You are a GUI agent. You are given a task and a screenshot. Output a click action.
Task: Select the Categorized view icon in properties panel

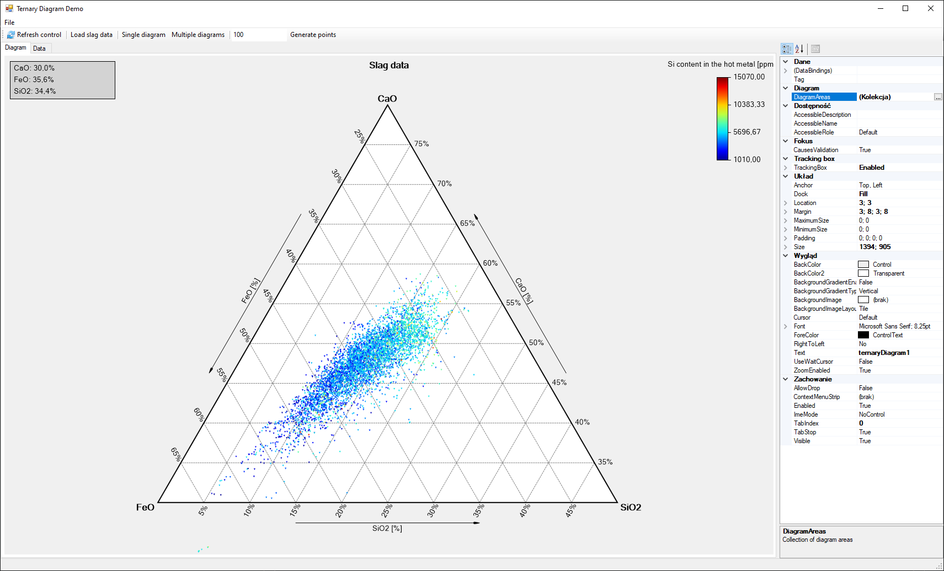point(787,49)
